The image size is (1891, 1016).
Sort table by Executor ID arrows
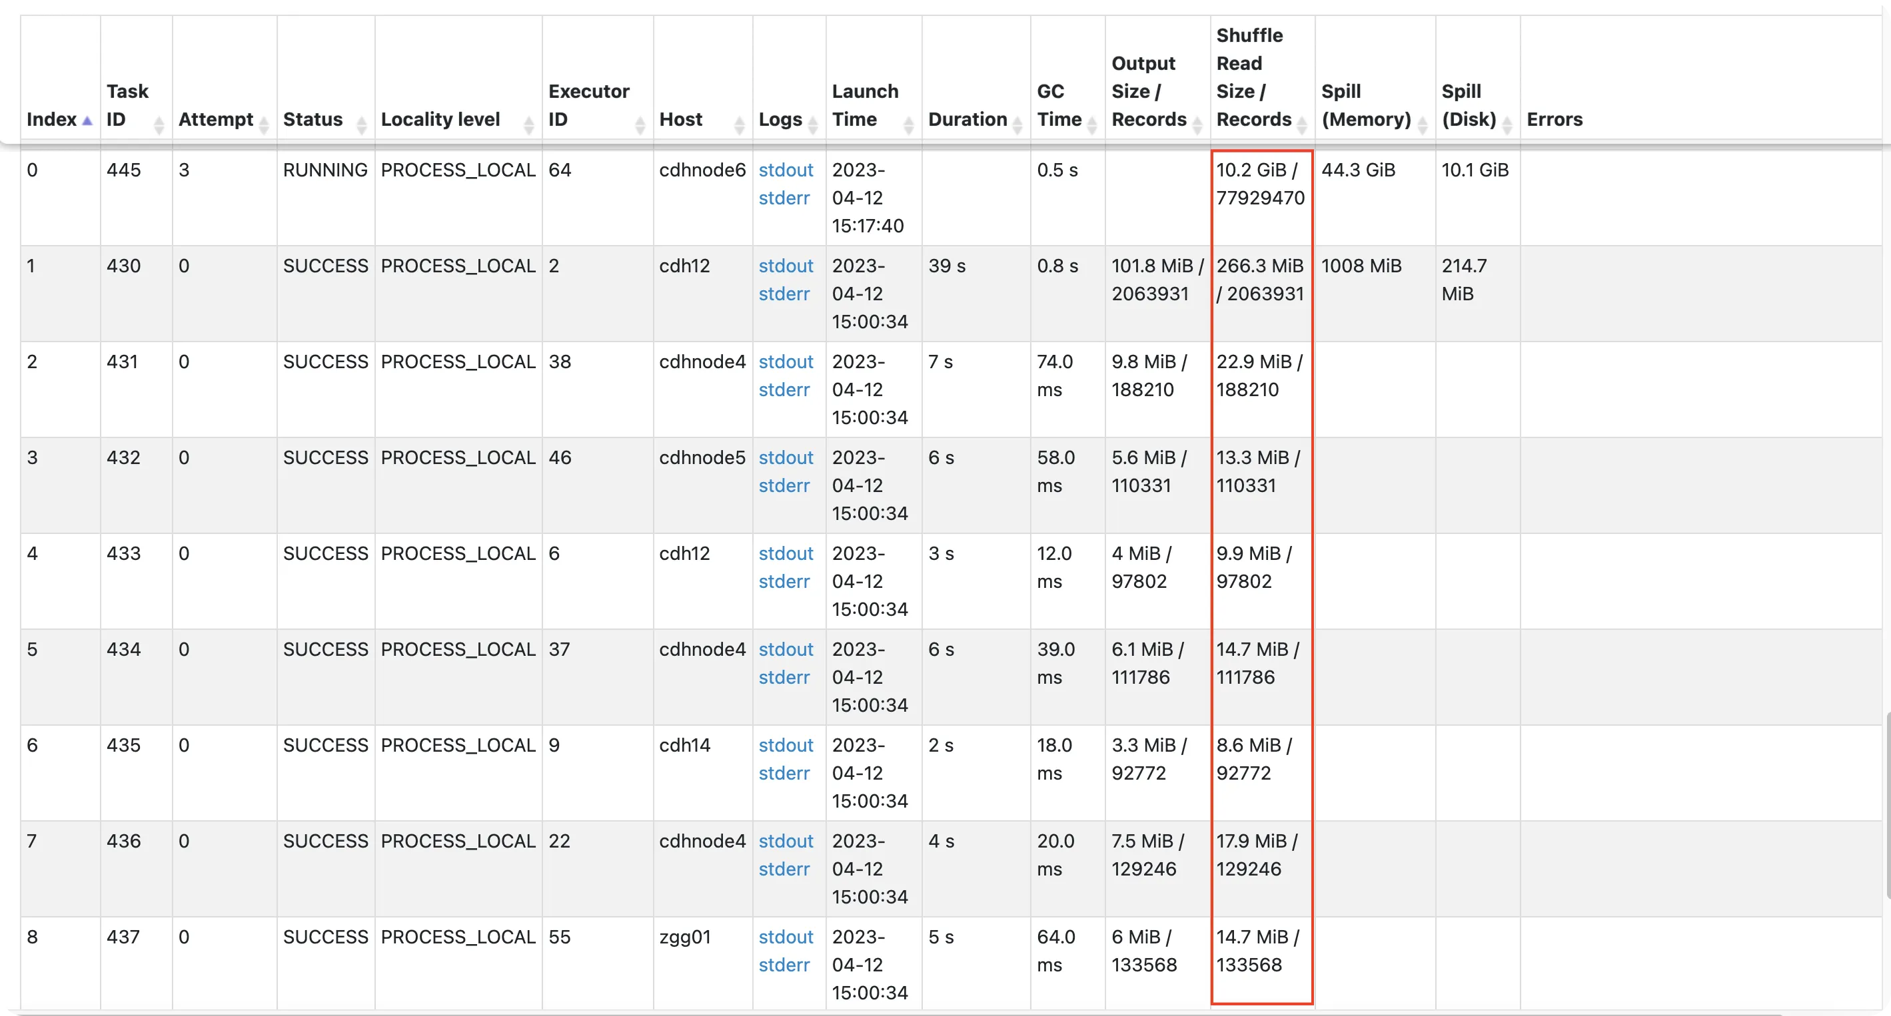coord(640,125)
